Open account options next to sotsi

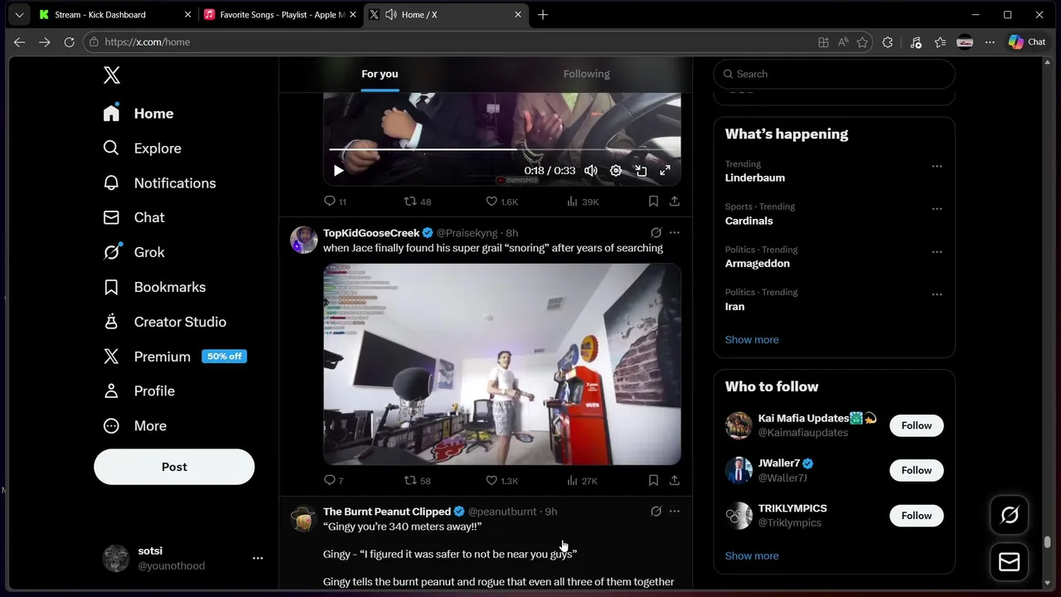pos(258,559)
